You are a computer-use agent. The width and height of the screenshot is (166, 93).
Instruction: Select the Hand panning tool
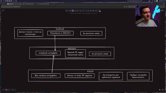point(70,11)
